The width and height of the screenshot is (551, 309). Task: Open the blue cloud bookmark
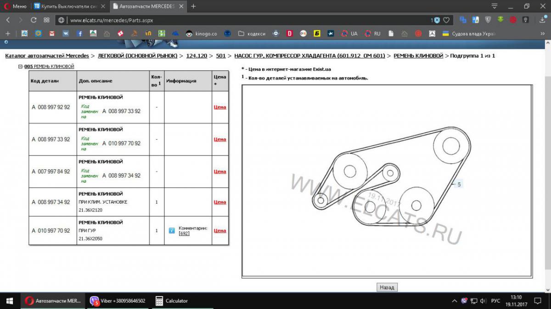175,33
